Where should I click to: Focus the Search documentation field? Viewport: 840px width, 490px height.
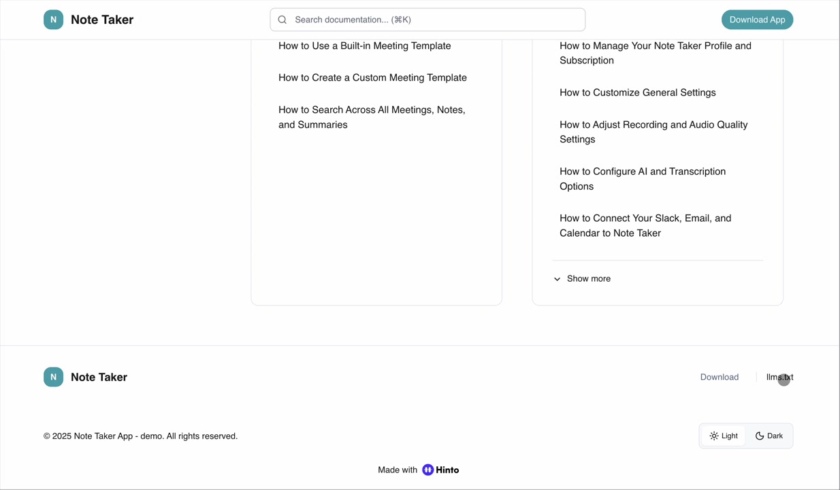click(436, 20)
